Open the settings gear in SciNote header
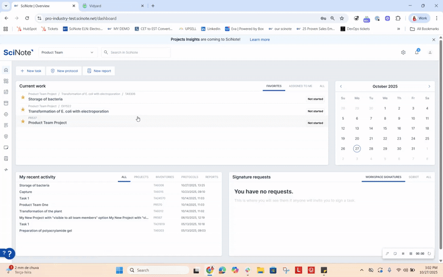Viewport: 443px width, 277px height. [403, 53]
